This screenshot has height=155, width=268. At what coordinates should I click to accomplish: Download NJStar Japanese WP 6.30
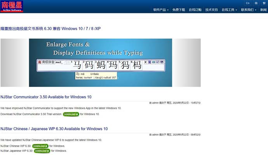coord(42,151)
